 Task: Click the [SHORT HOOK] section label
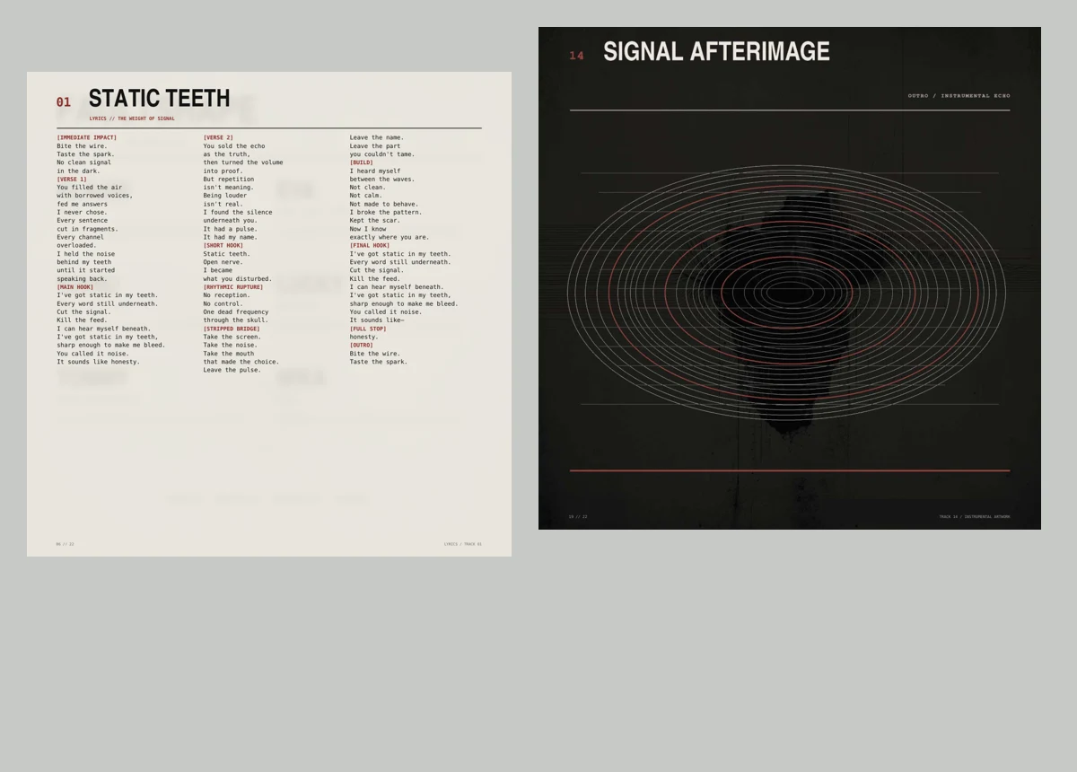(x=223, y=245)
